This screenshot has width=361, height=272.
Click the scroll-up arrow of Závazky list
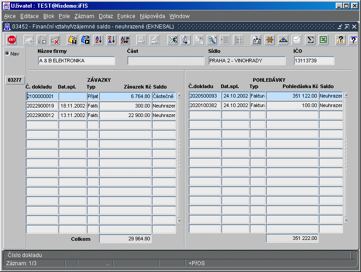pyautogui.click(x=179, y=96)
